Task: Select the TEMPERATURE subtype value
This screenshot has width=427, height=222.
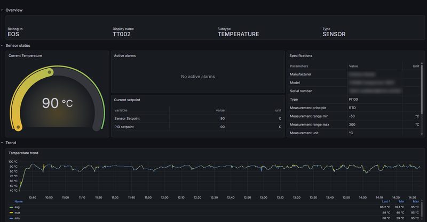Action: (x=238, y=34)
